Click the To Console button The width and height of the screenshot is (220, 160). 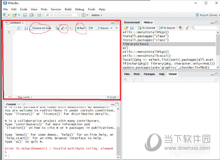click(147, 28)
